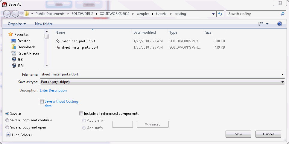Viewport: 289px width, 144px height.
Task: Click the help question mark icon
Action: 280,24
